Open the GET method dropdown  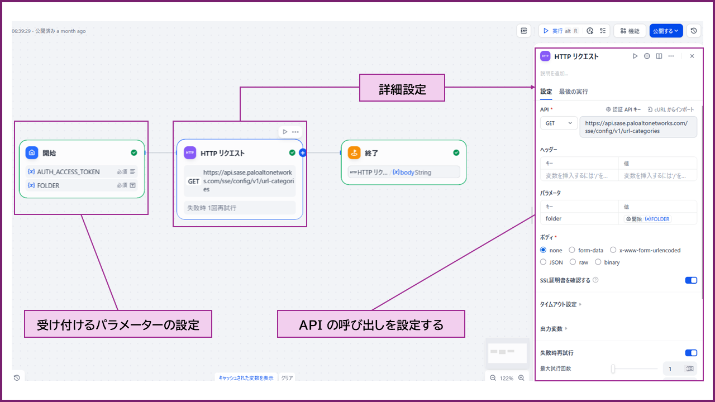559,123
